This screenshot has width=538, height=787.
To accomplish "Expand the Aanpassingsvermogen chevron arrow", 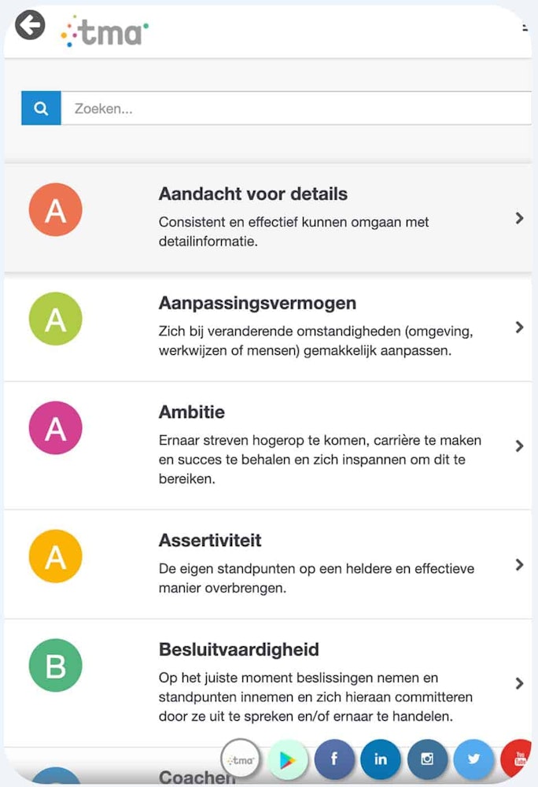I will (519, 327).
